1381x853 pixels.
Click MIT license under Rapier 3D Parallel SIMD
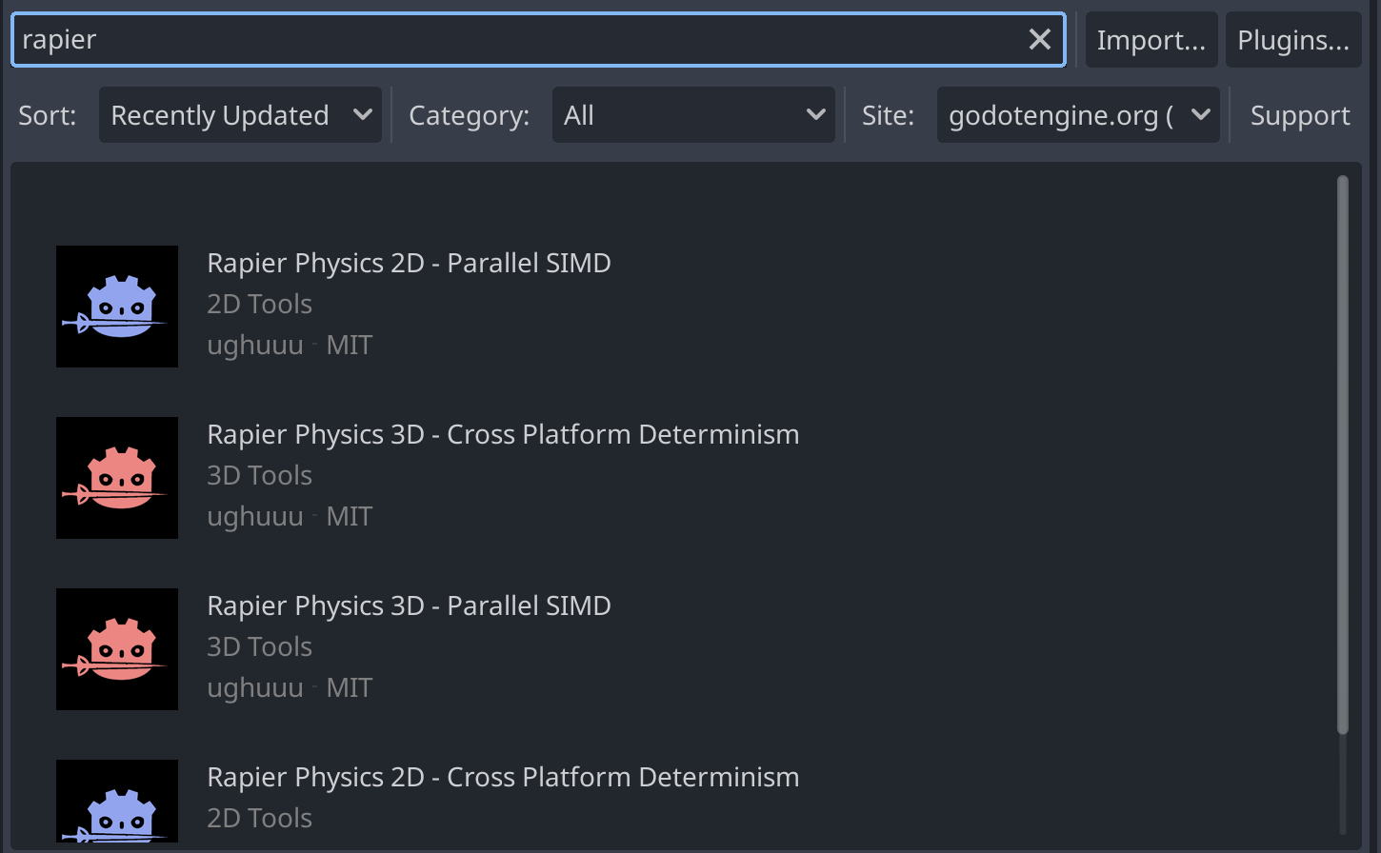(x=349, y=687)
